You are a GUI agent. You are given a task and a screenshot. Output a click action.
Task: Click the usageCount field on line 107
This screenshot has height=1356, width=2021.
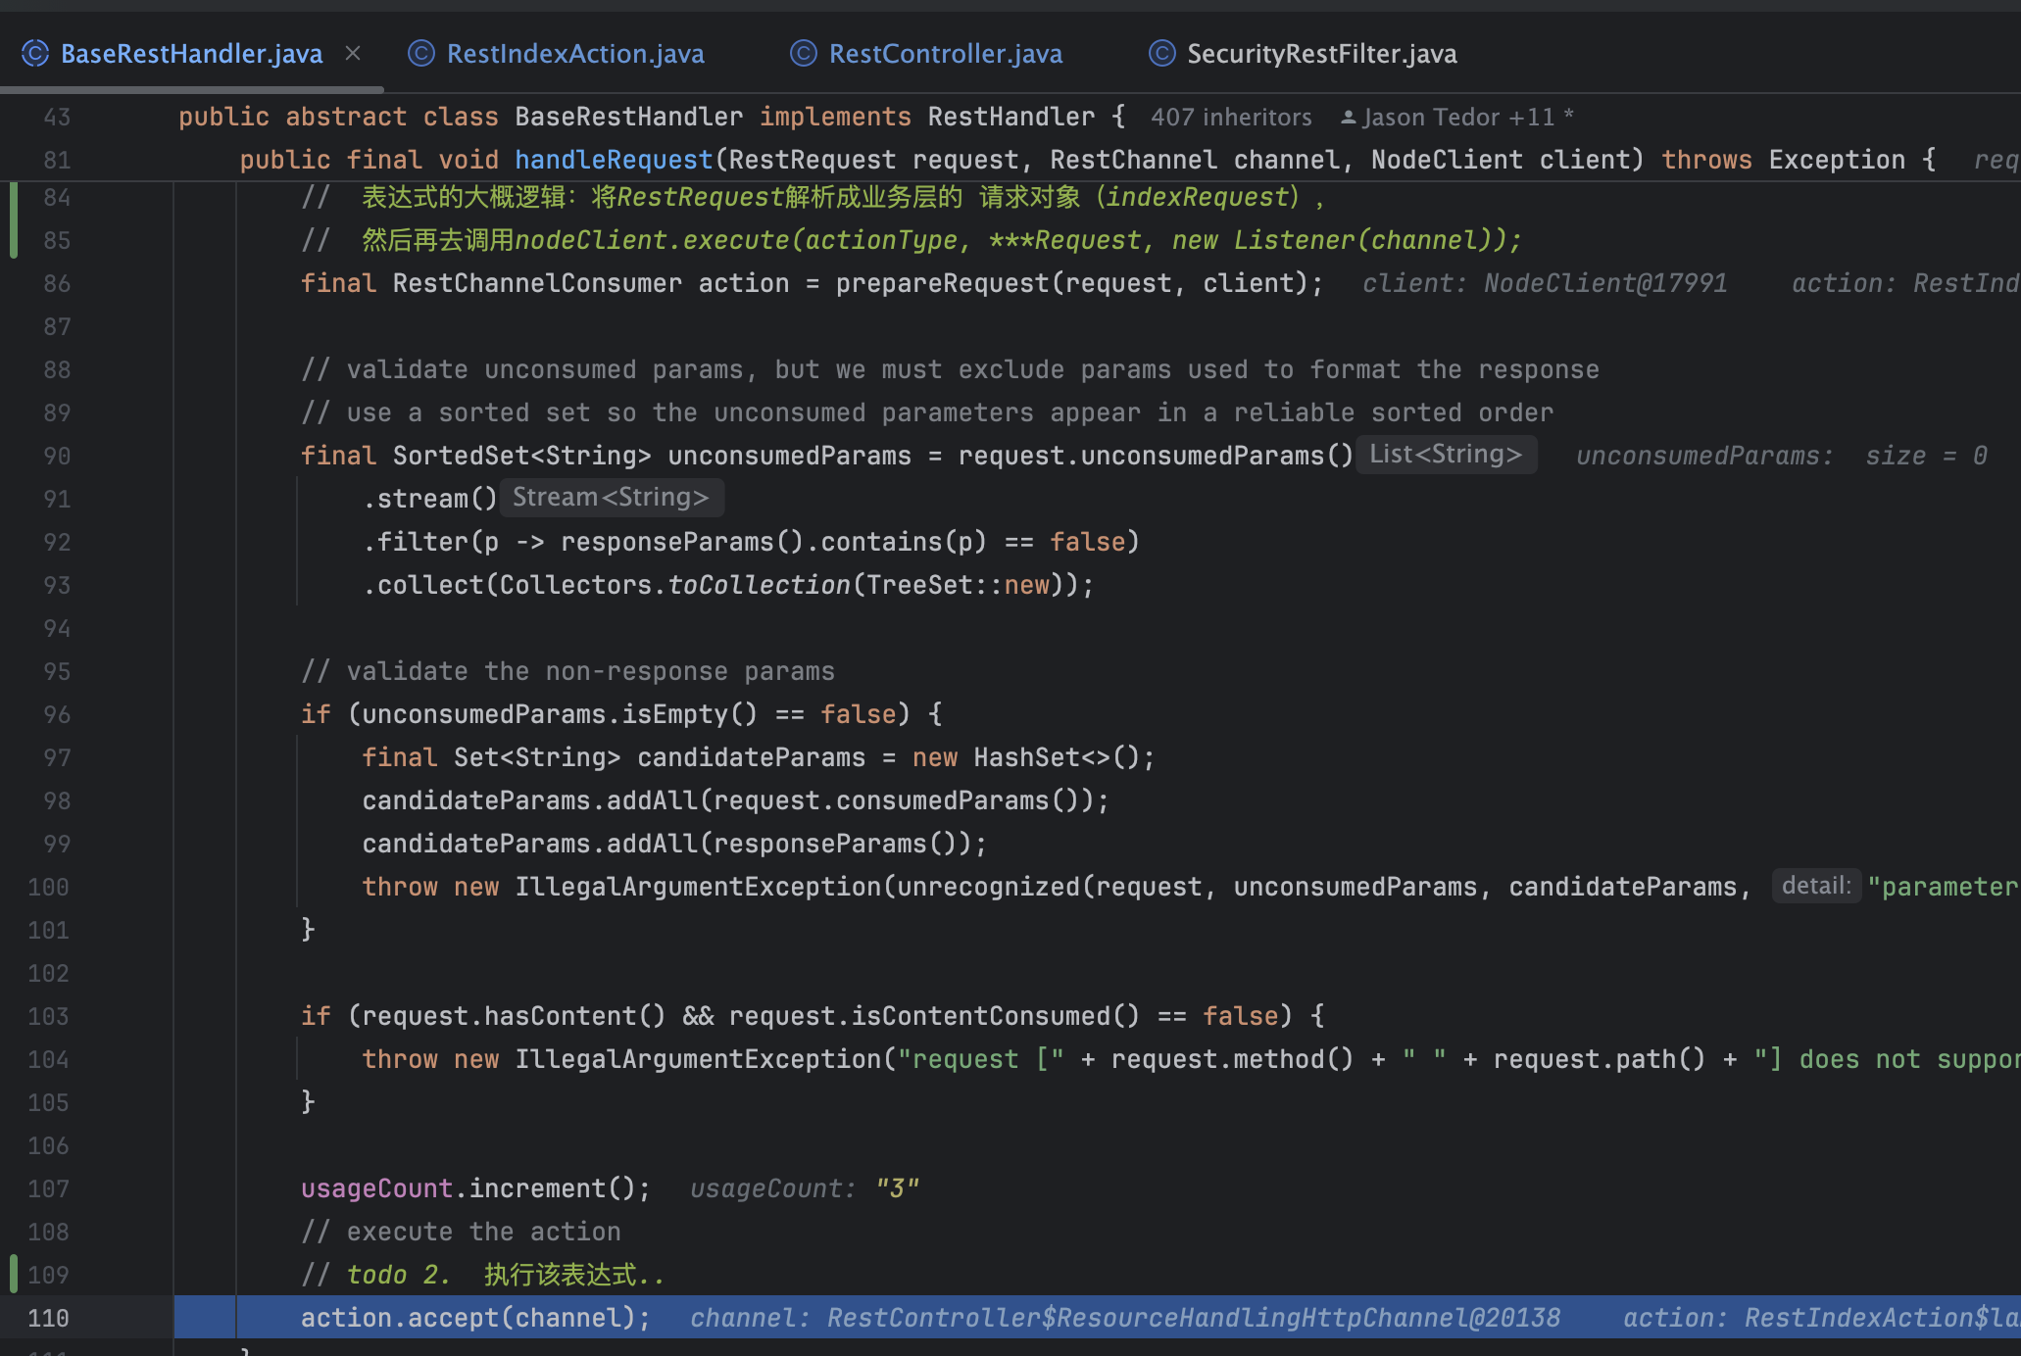click(x=376, y=1188)
